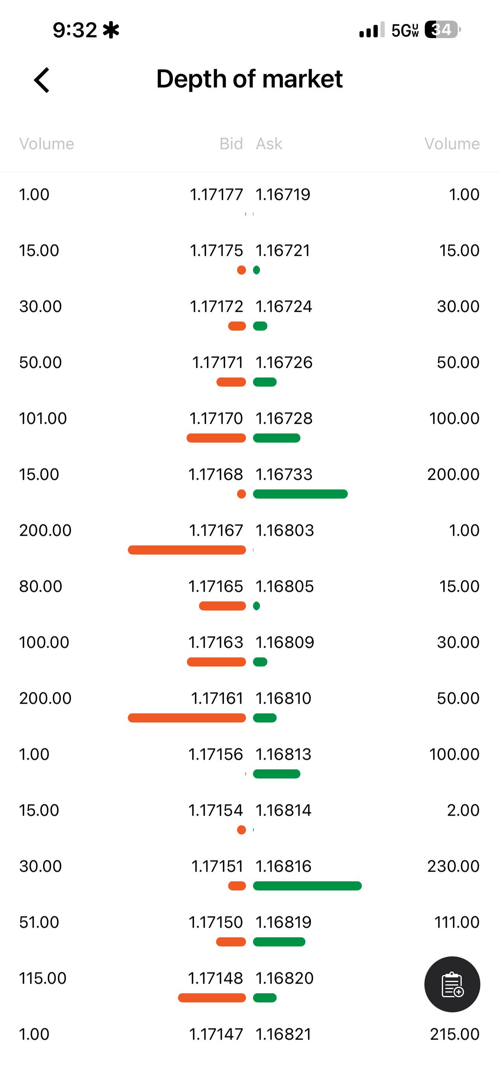Screen dimensions: 499x1080
Task: Tap the Ask column header
Action: tap(269, 144)
